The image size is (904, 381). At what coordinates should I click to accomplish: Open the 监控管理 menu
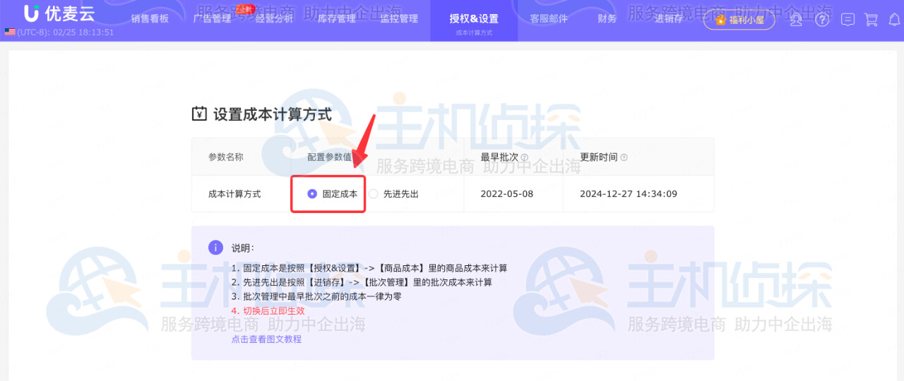pos(399,19)
